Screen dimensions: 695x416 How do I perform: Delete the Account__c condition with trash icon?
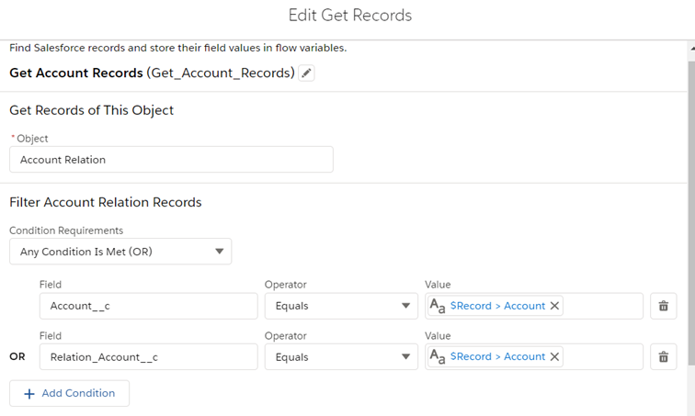[x=663, y=306]
